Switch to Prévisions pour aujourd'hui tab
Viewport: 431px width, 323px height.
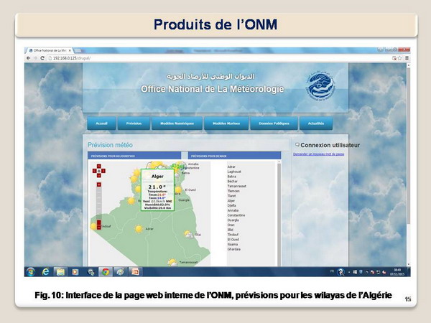pyautogui.click(x=134, y=156)
